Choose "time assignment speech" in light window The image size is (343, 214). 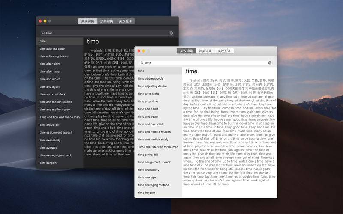pos(155,162)
